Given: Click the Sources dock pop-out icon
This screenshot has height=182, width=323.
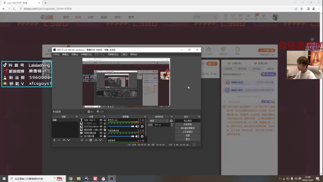Looking at the screenshot, I should 104,116.
